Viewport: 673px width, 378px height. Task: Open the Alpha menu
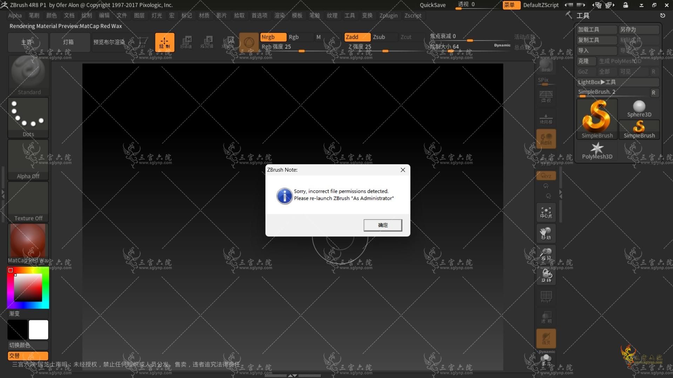(x=15, y=15)
